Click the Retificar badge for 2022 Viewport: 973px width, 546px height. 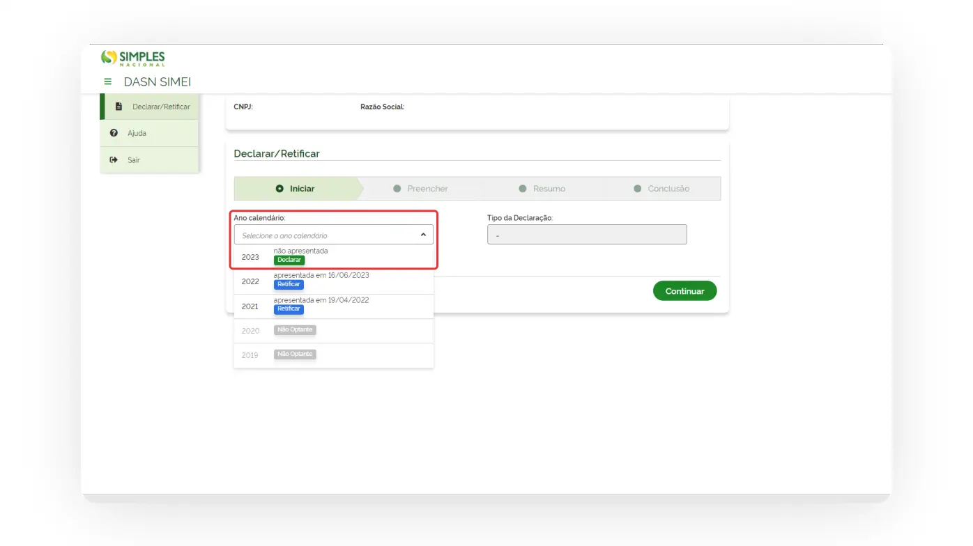click(289, 284)
